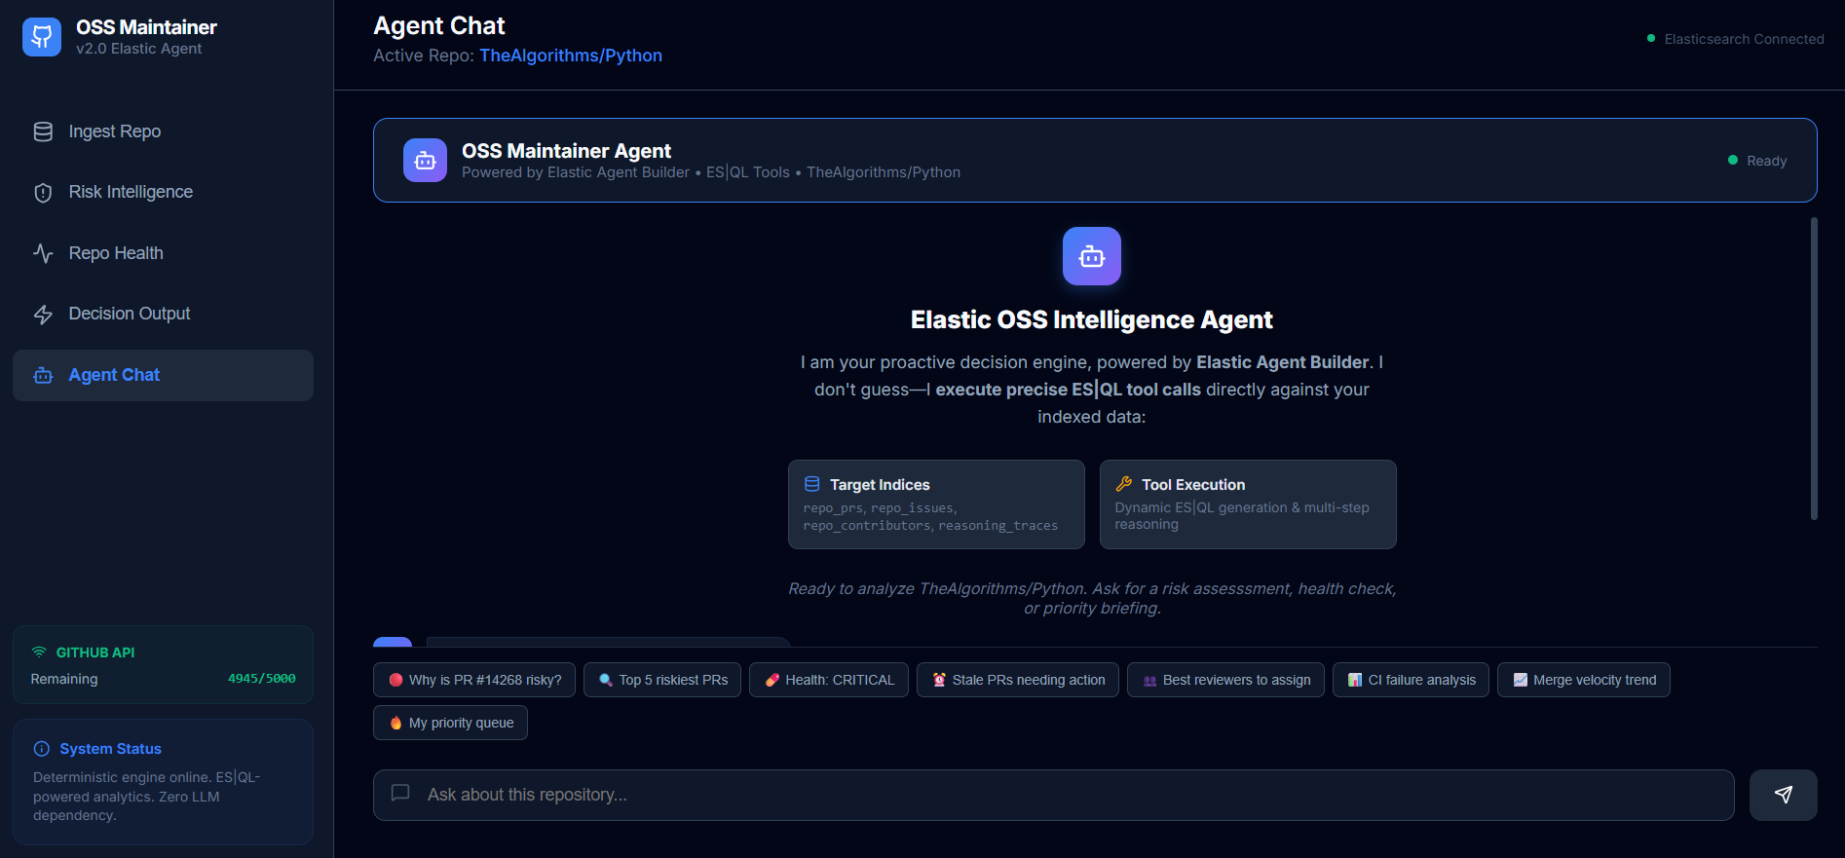Click the chat bubble icon in message box
1845x858 pixels.
pyautogui.click(x=400, y=793)
